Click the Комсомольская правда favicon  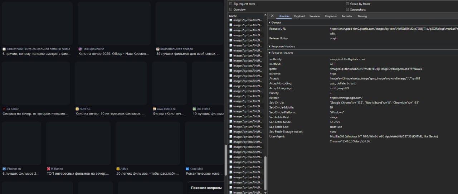158,49
